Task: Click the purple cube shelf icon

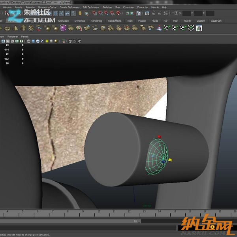Action: [63, 28]
